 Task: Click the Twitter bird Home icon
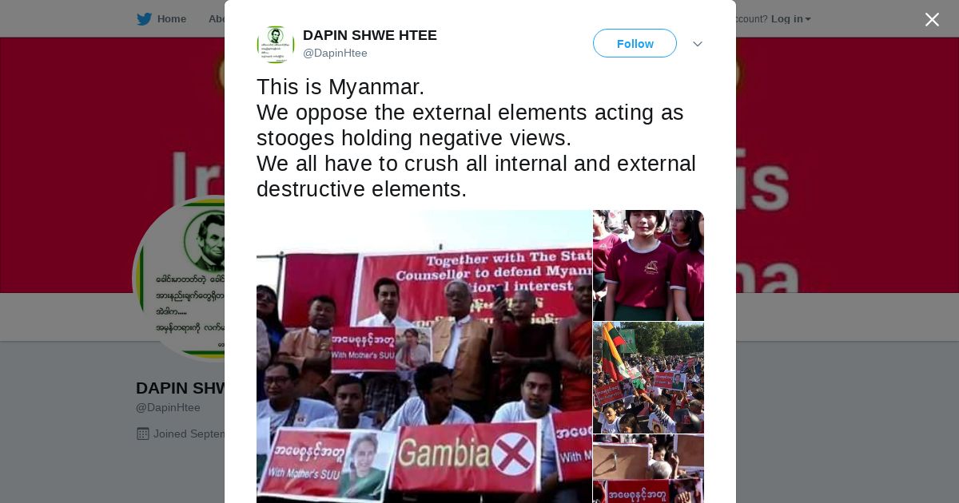[144, 19]
